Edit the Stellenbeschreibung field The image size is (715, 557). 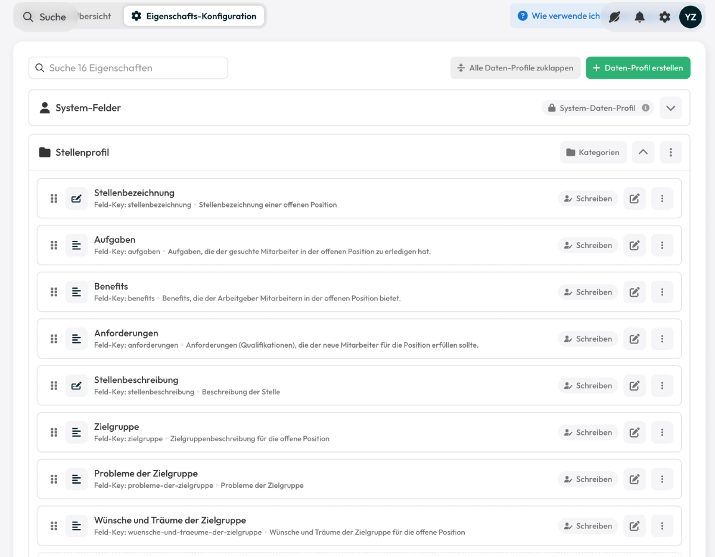[635, 386]
